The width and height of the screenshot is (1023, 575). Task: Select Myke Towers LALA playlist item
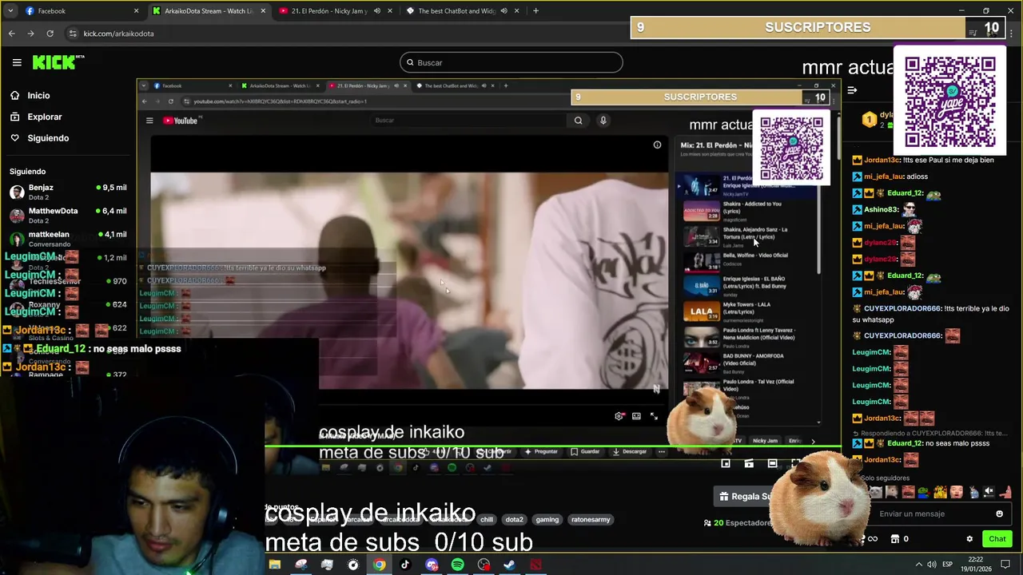click(750, 312)
